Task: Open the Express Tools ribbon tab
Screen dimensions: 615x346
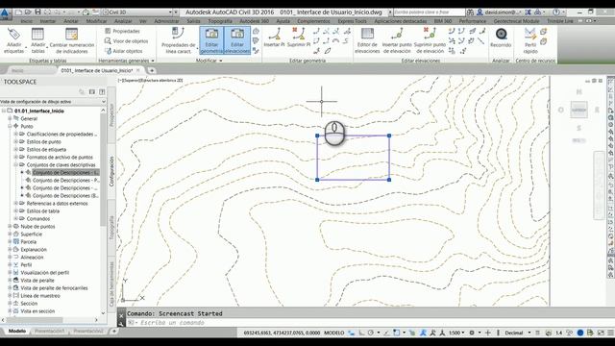Action: pyautogui.click(x=353, y=21)
